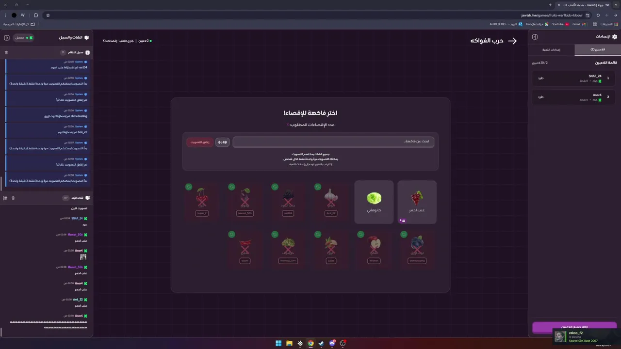Open Steam from the taskbar
This screenshot has height=349, width=621.
click(x=321, y=343)
